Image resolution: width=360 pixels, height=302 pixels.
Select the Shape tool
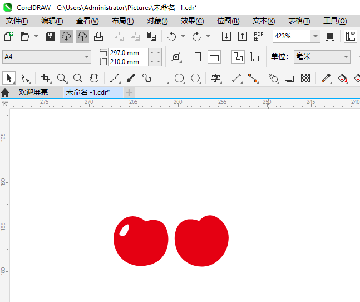tap(25, 78)
